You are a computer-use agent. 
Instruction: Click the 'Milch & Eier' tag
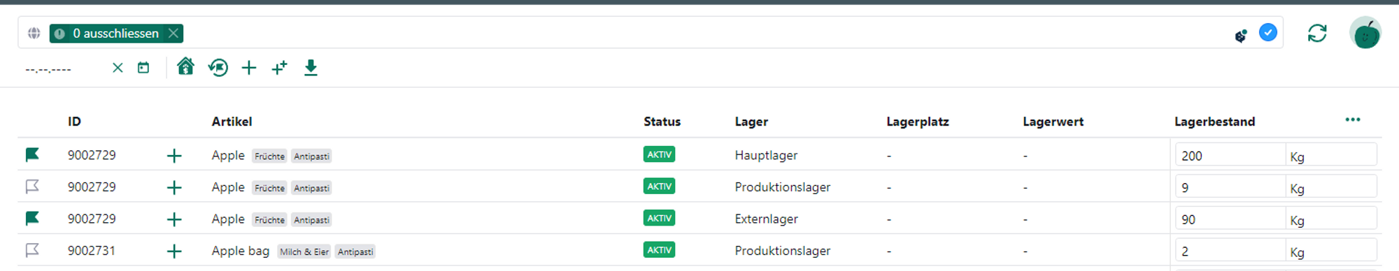pos(304,252)
